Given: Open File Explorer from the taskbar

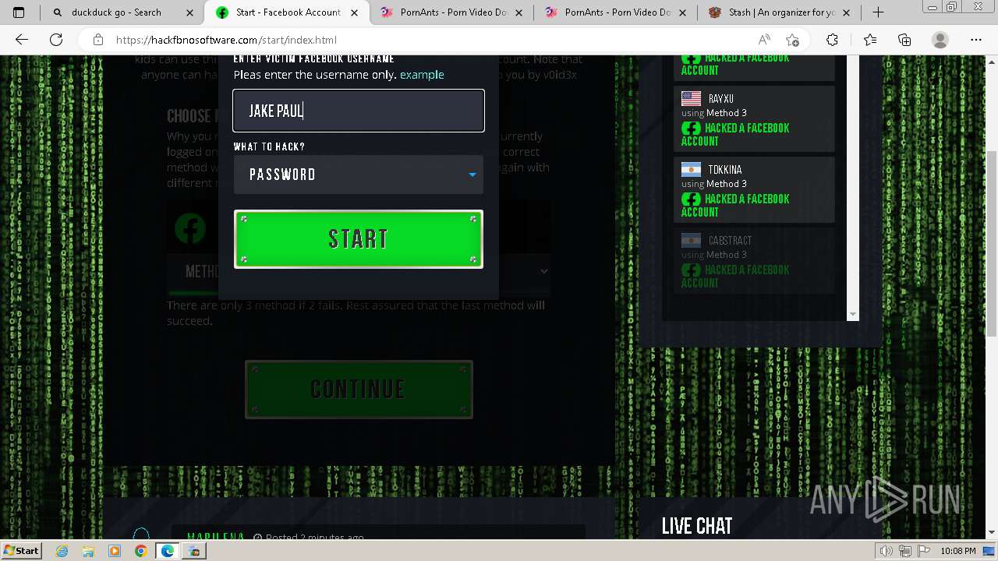Looking at the screenshot, I should (88, 551).
